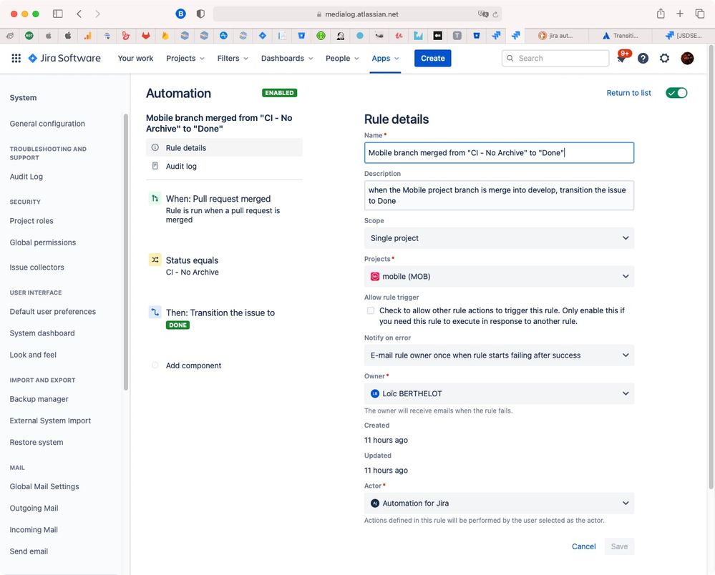Click the pull request merged trigger icon

coord(155,198)
